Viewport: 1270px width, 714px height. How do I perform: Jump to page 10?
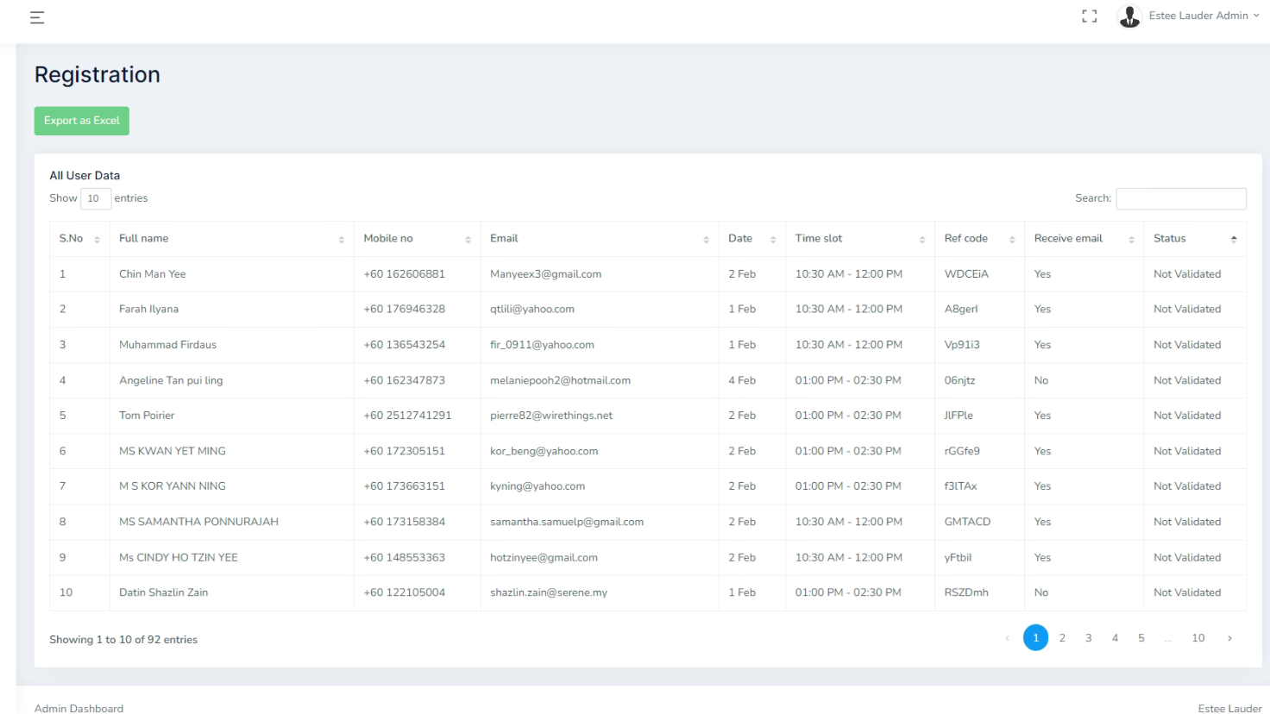(1198, 638)
